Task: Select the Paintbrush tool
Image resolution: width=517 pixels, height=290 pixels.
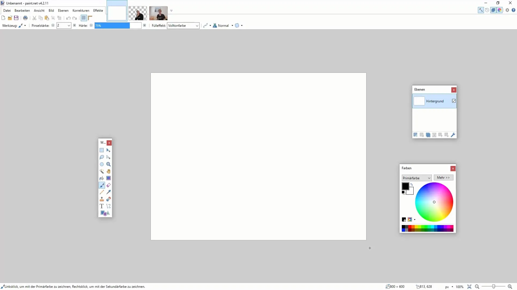Action: 102,185
